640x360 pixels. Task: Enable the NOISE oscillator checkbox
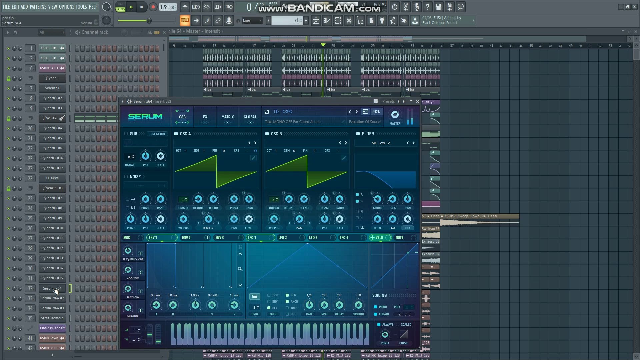coord(126,177)
